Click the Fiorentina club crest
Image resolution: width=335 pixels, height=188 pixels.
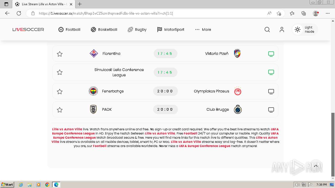click(94, 54)
